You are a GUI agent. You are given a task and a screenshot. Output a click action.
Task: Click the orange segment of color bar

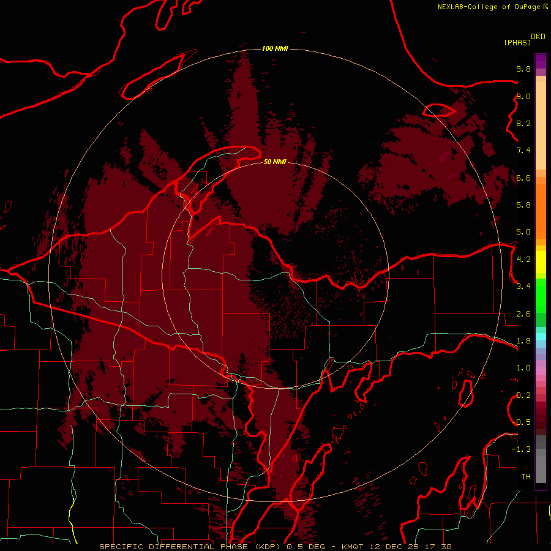(541, 211)
